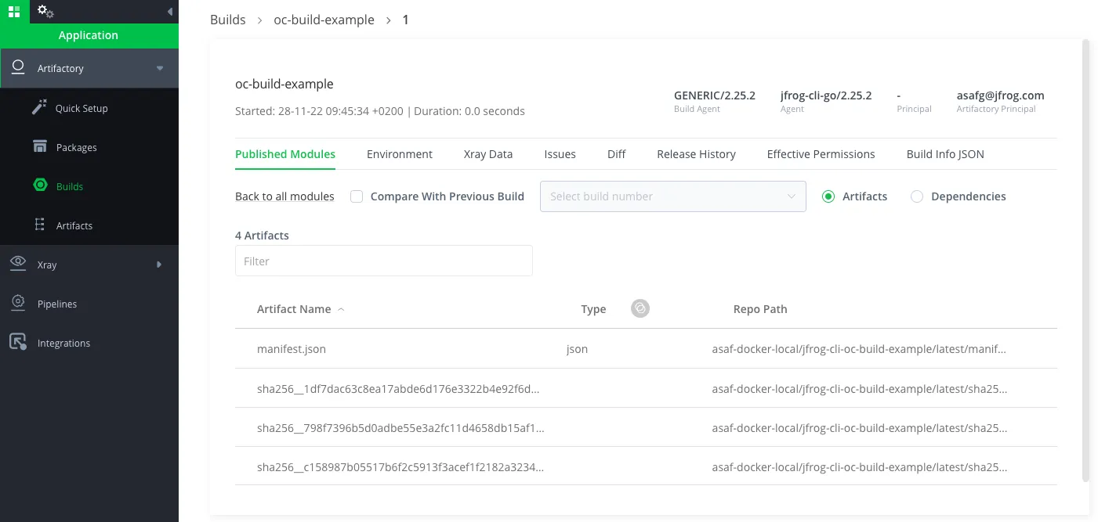
Task: Select the Application mode button
Action: click(89, 35)
